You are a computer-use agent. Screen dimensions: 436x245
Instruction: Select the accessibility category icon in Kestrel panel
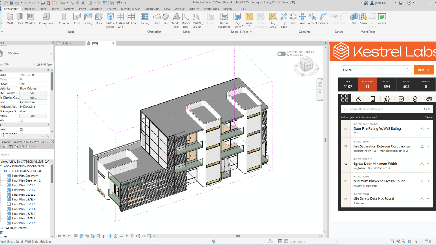(359, 99)
